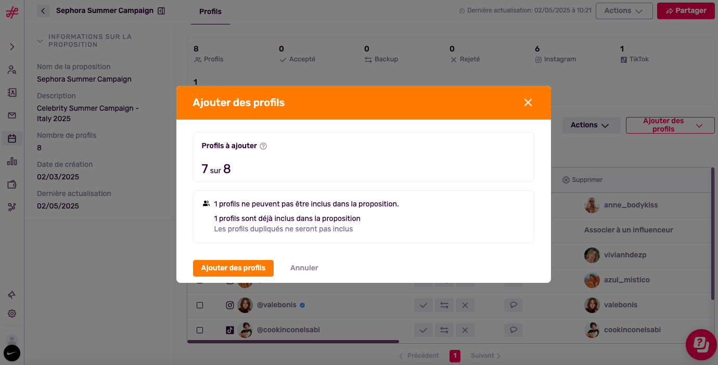Viewport: 718px width, 365px height.
Task: Open the calendar icon in the sidebar
Action: (12, 138)
